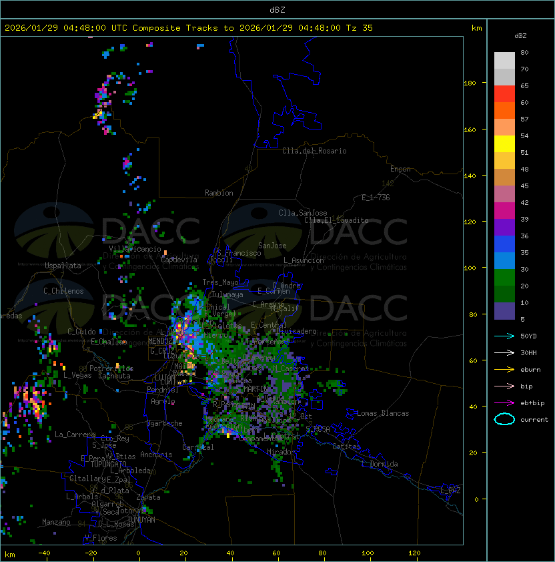Select the magenta 42 dBZ legend swatch
The image size is (555, 562).
[504, 211]
